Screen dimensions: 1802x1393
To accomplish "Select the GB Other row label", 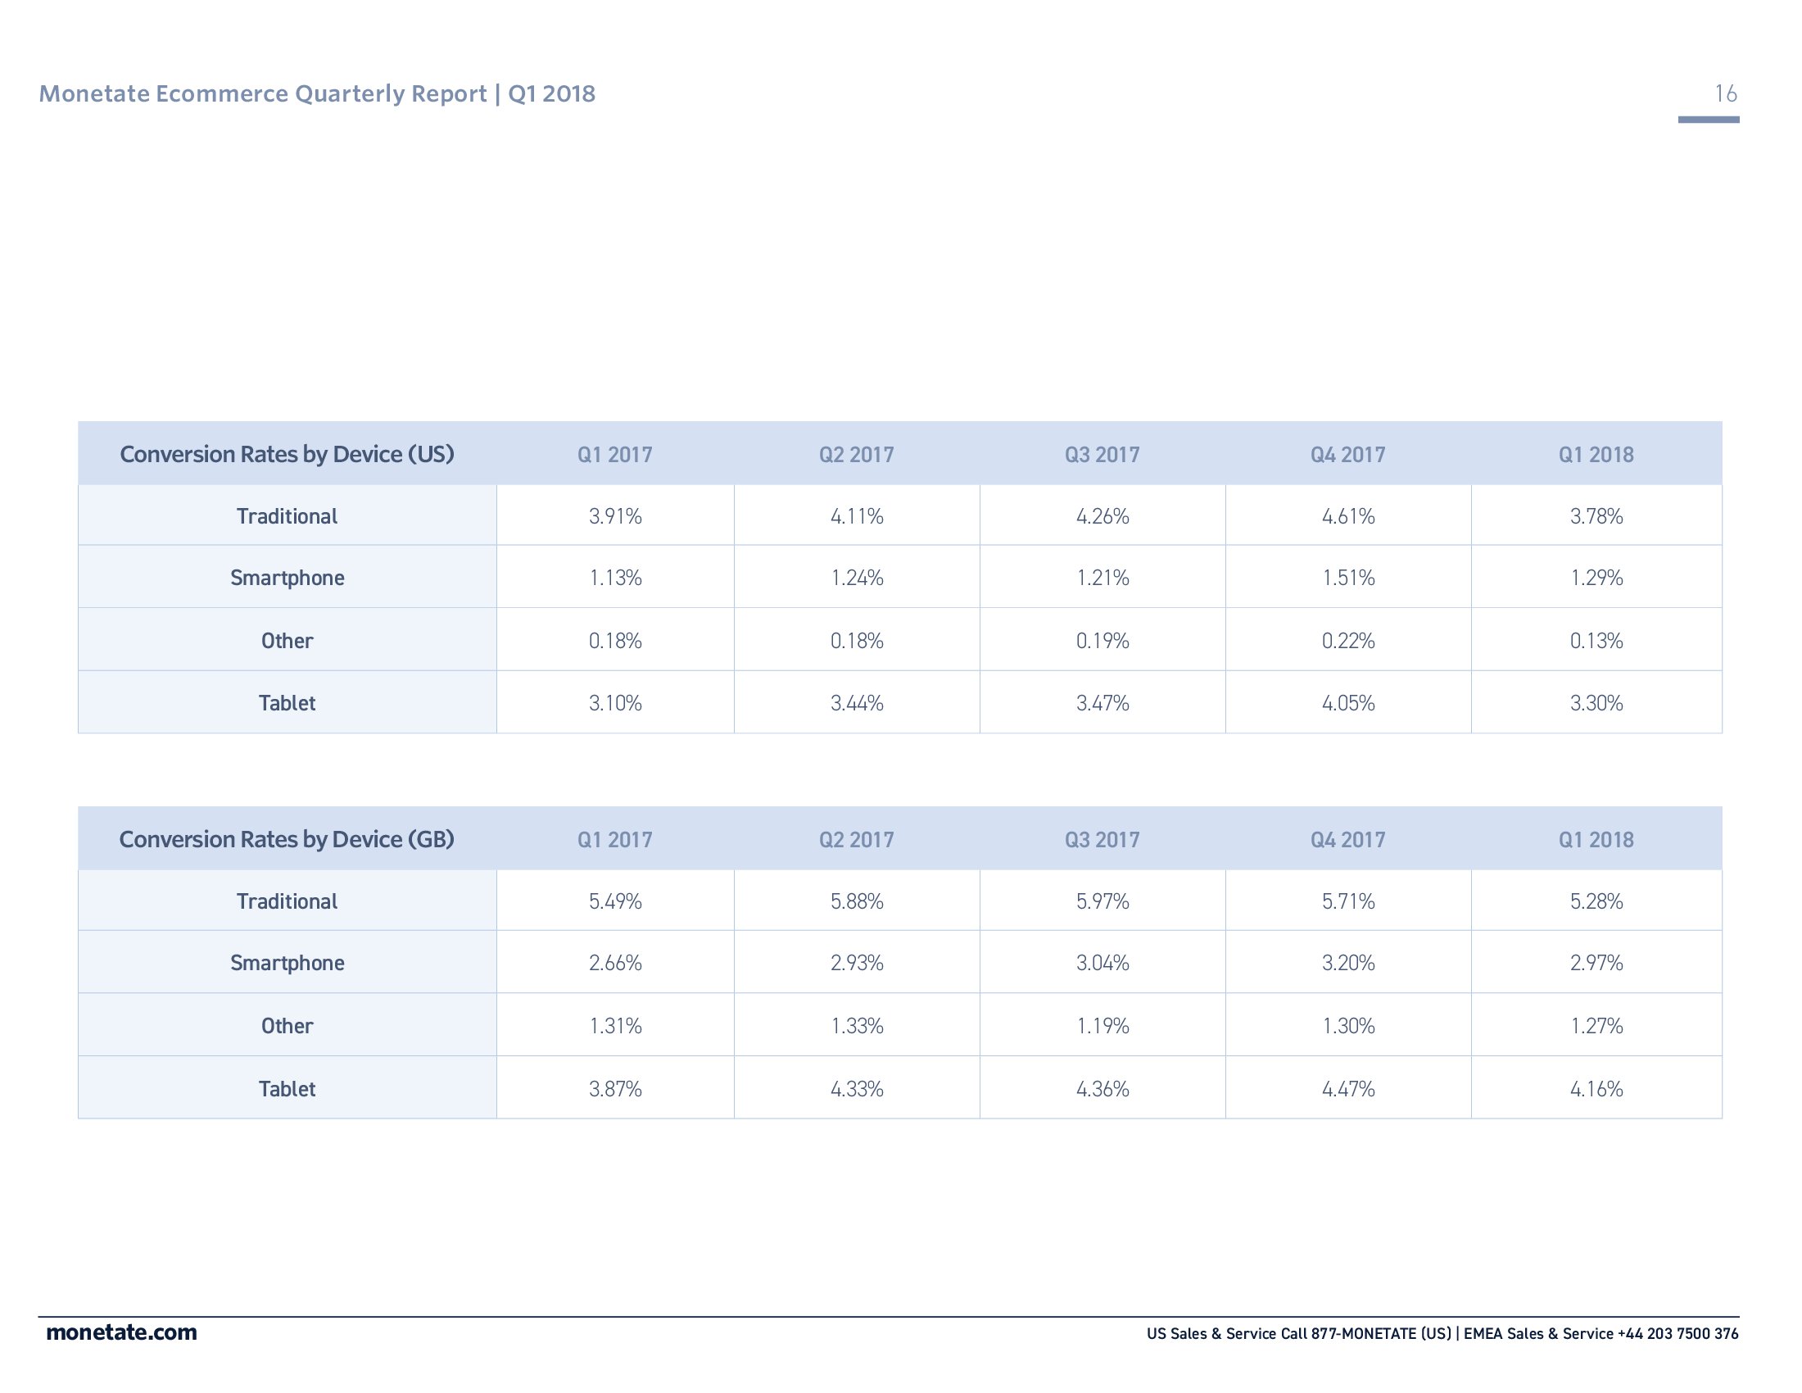I will coord(288,1026).
